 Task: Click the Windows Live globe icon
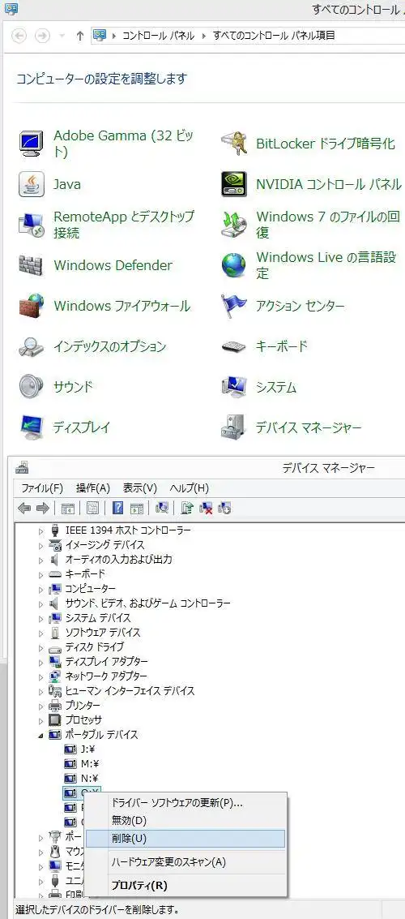(x=234, y=265)
